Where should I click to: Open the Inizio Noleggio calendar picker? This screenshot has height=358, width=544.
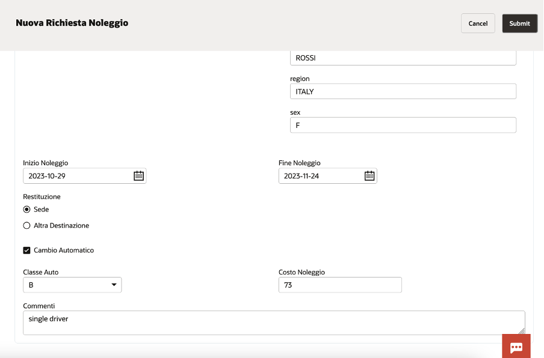pos(138,176)
